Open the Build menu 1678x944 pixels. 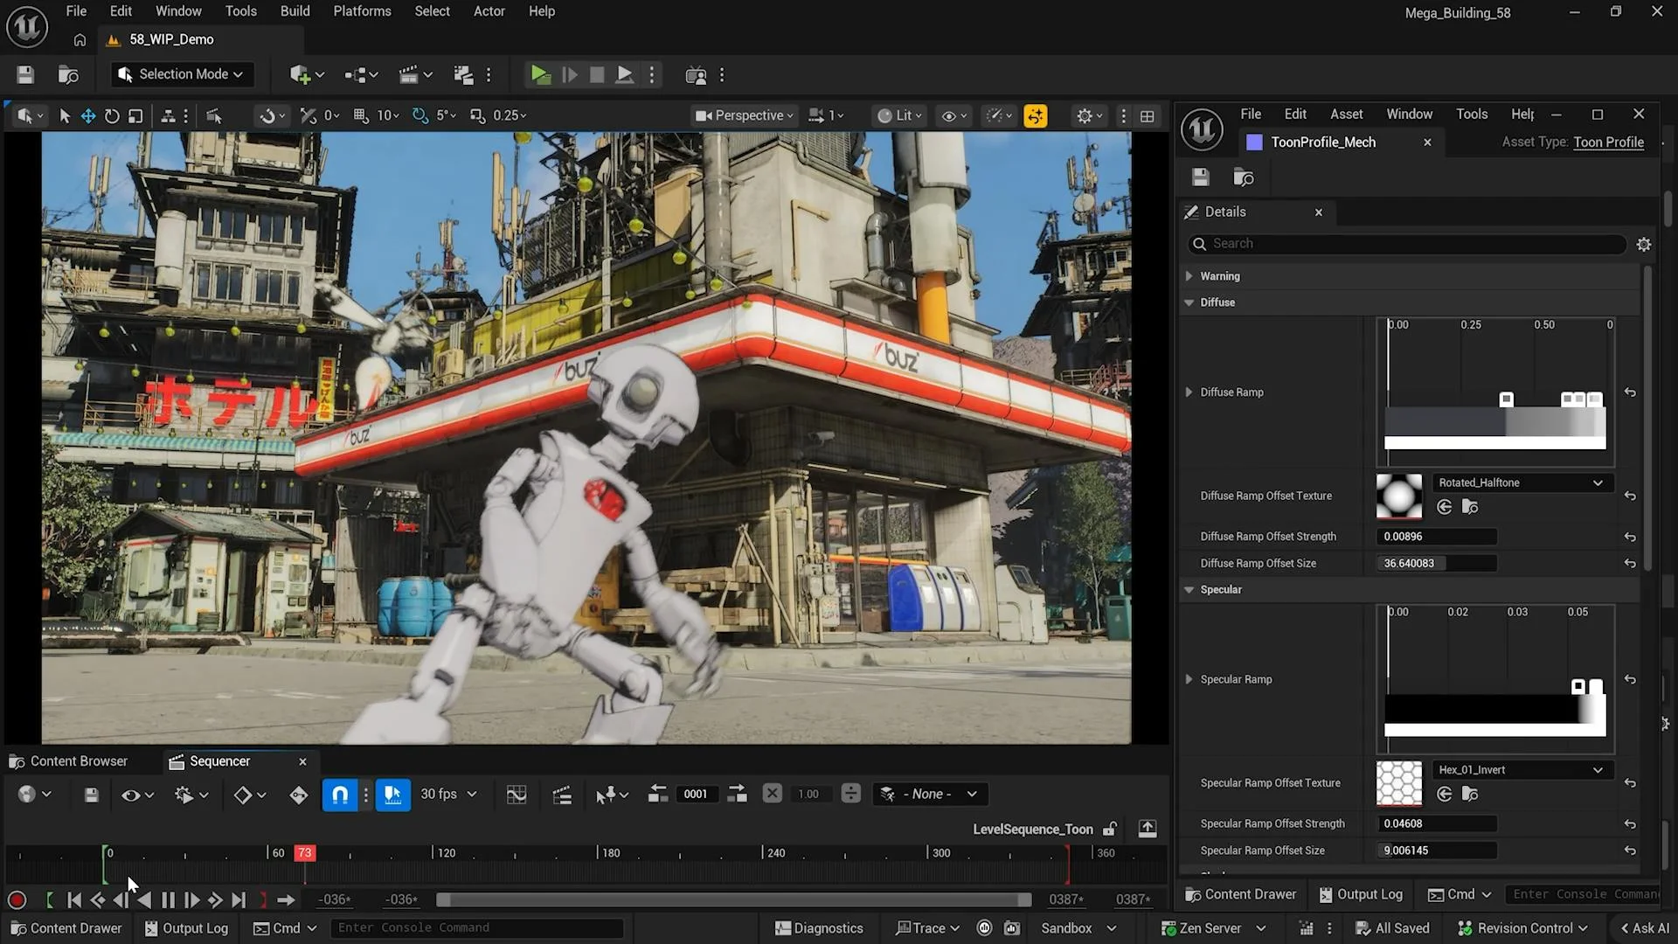coord(295,11)
